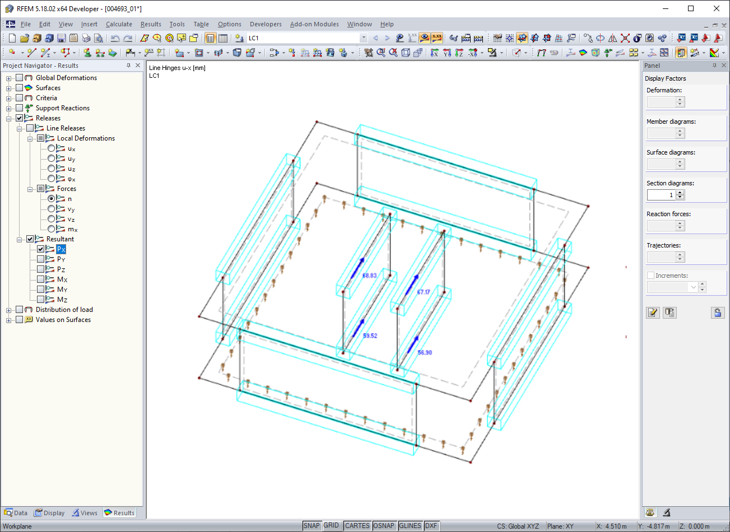The image size is (730, 532).
Task: Click the Zoom window magnifier icon
Action: [x=382, y=53]
